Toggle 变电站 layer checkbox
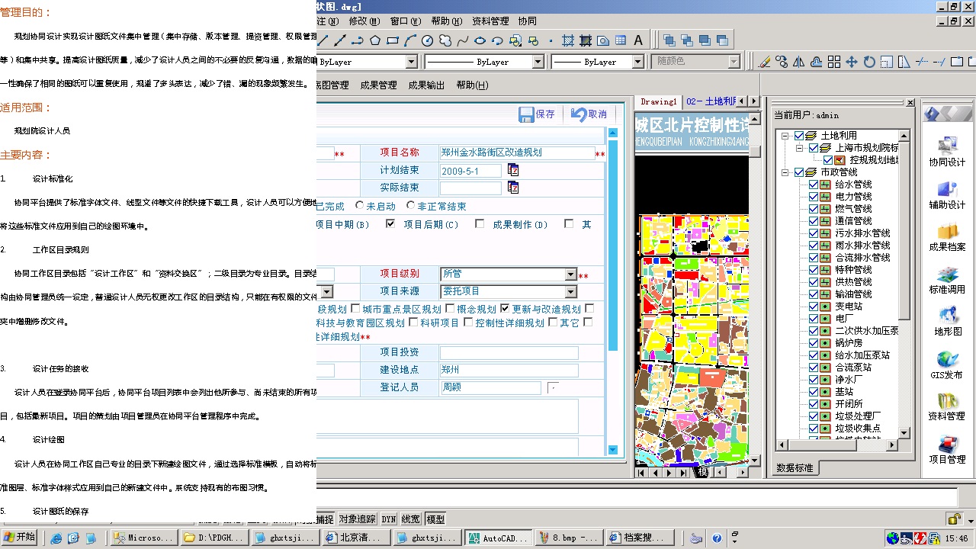This screenshot has height=549, width=976. coord(814,307)
